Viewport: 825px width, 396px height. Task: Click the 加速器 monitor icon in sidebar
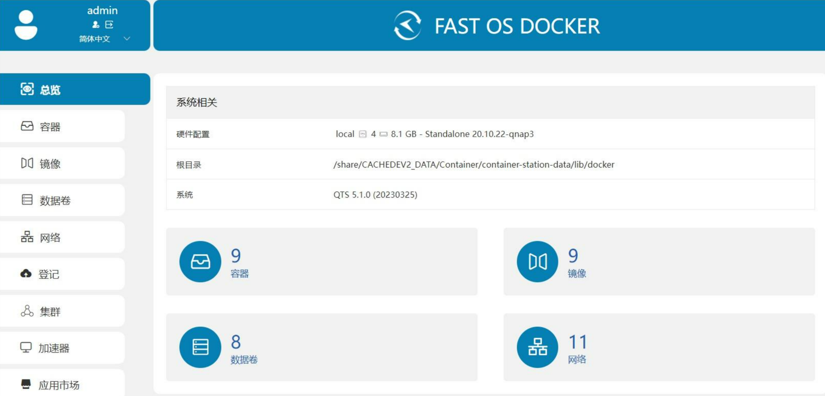pos(26,348)
